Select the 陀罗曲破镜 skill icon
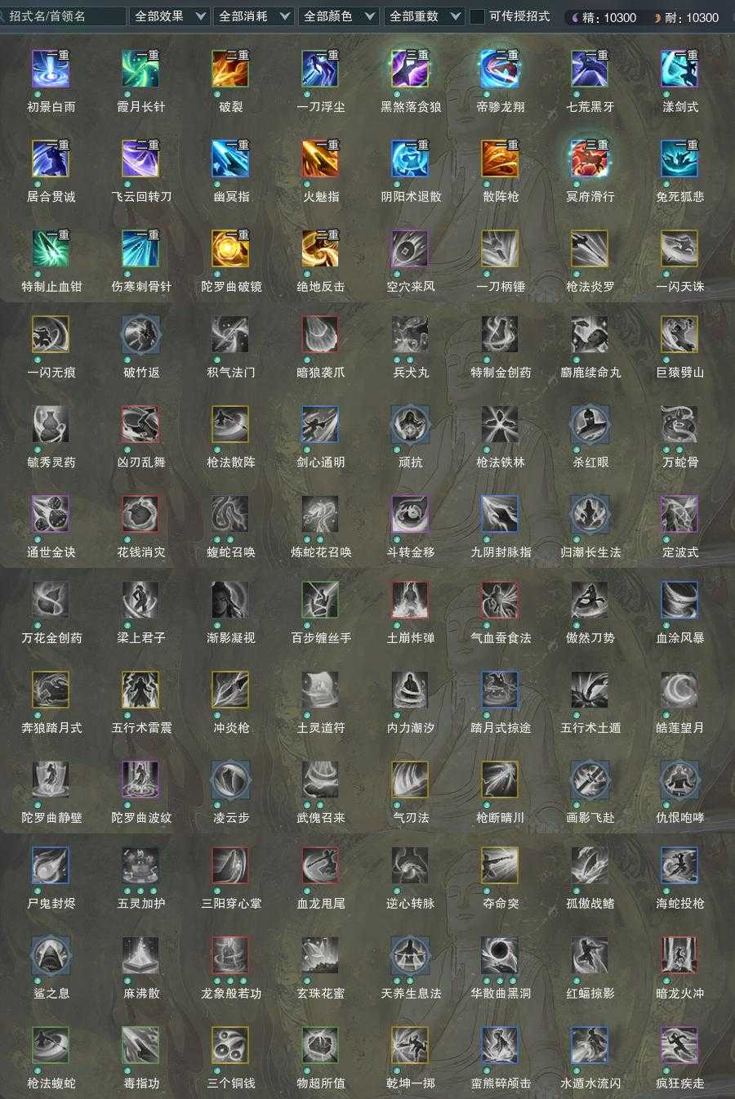Image resolution: width=735 pixels, height=1099 pixels. pos(230,248)
